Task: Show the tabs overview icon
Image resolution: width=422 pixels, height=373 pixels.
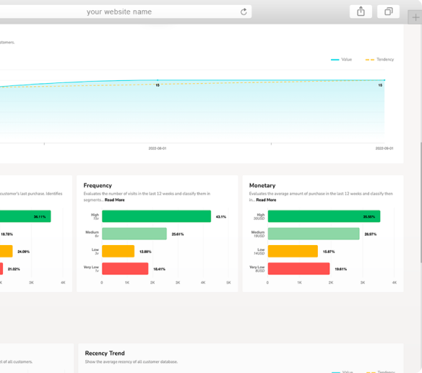Action: [388, 12]
